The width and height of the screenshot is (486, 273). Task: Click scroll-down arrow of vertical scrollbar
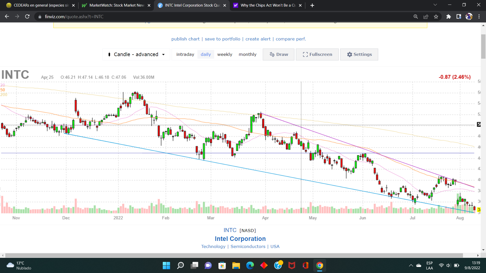coord(483,250)
